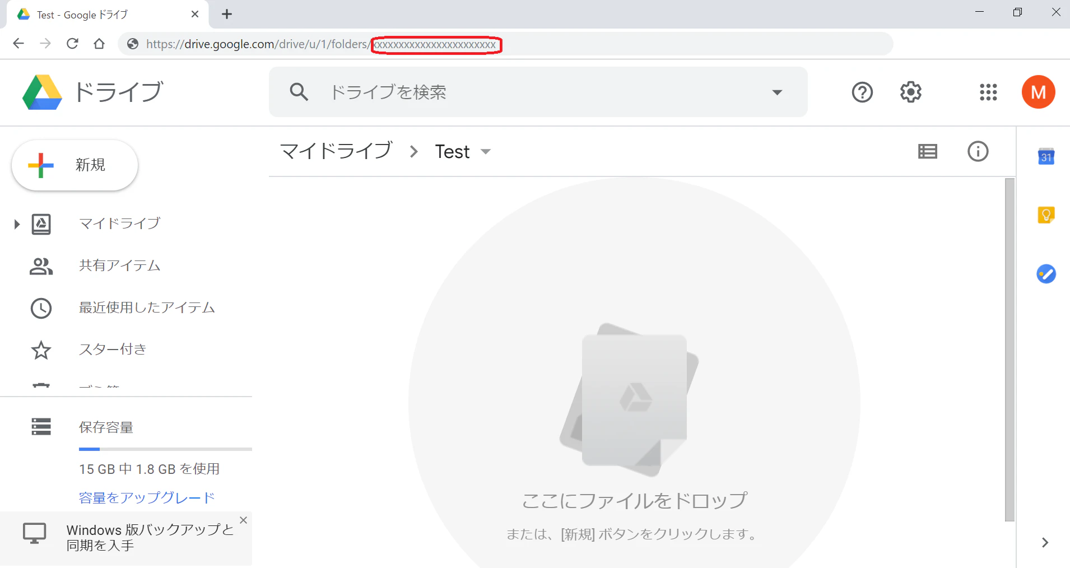Click the storage usage bar
Viewport: 1070px width, 568px height.
165,449
